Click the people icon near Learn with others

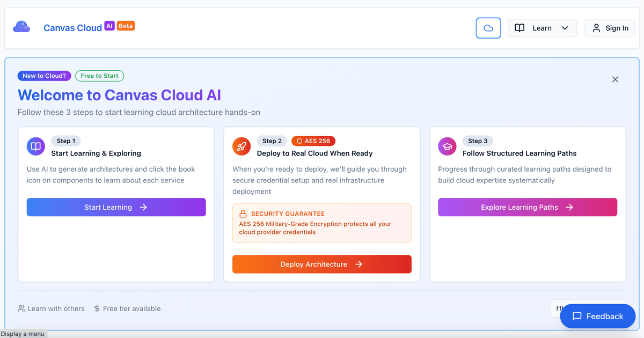point(20,308)
